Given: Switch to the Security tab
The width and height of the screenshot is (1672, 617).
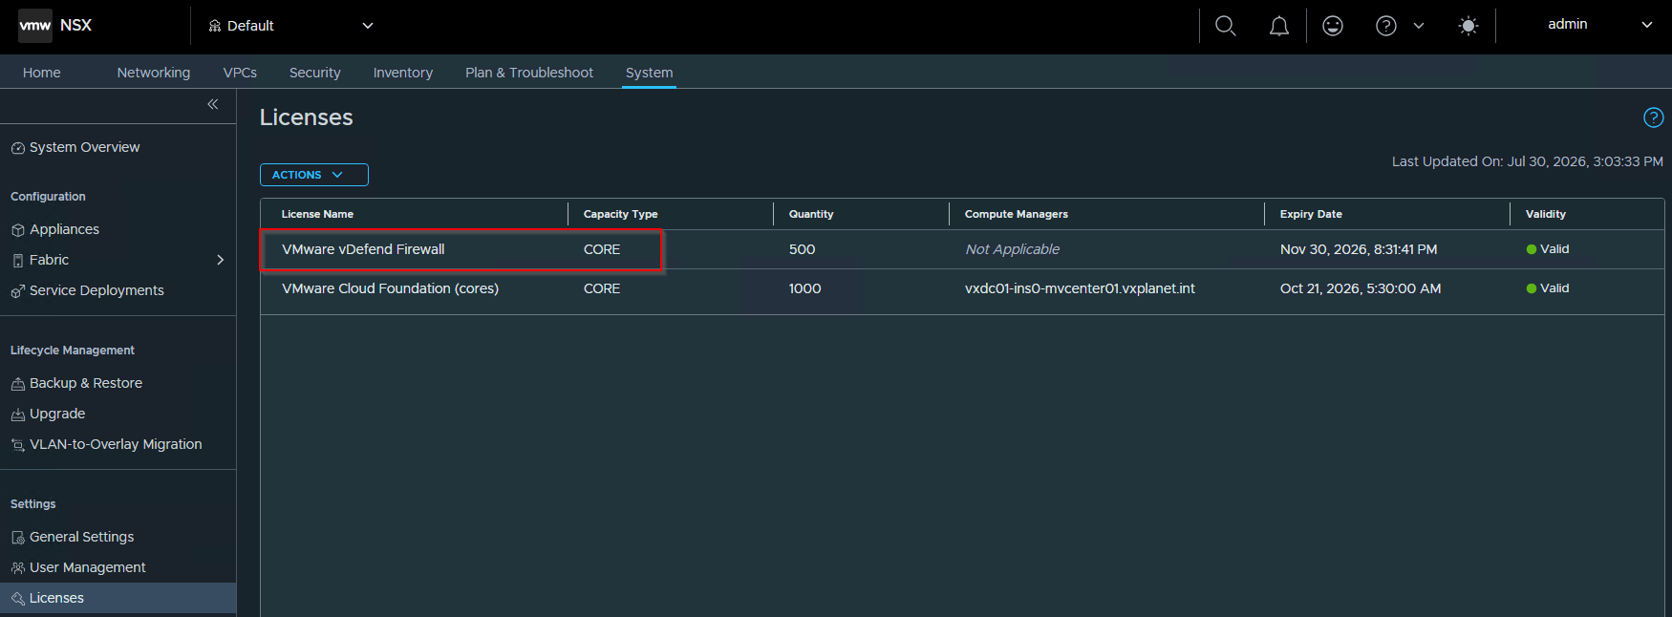Looking at the screenshot, I should (x=315, y=73).
